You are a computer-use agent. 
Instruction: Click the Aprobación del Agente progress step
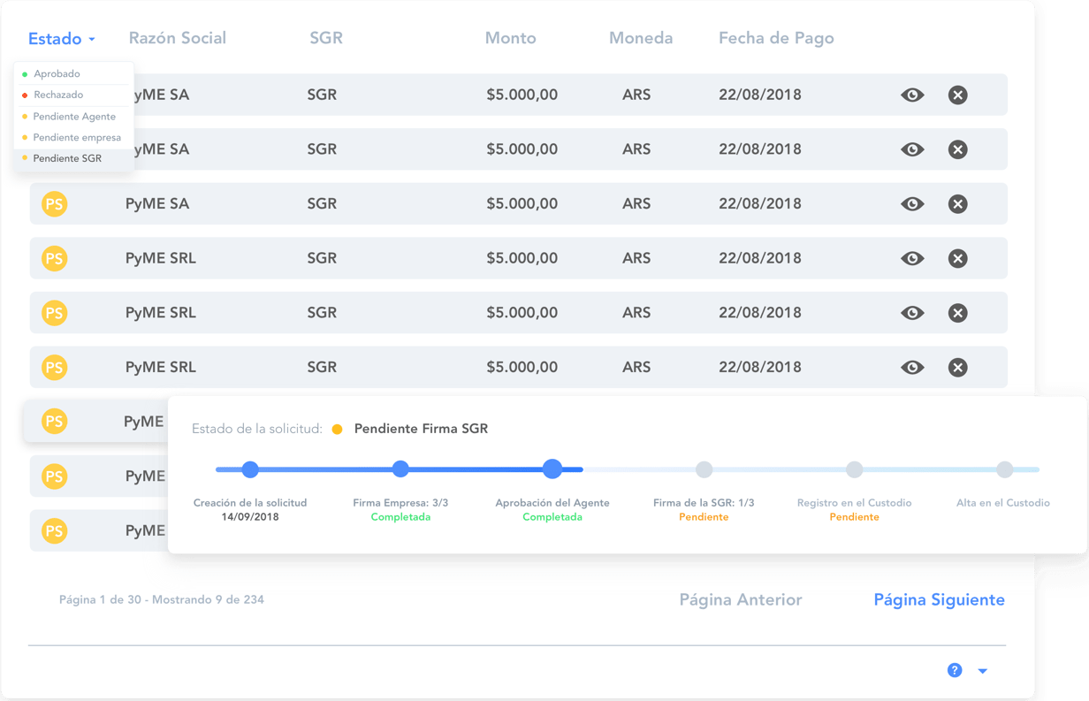pyautogui.click(x=552, y=469)
